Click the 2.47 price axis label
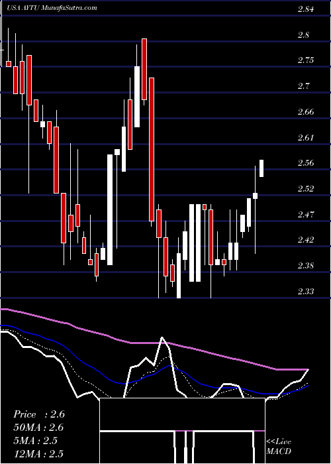 click(306, 214)
